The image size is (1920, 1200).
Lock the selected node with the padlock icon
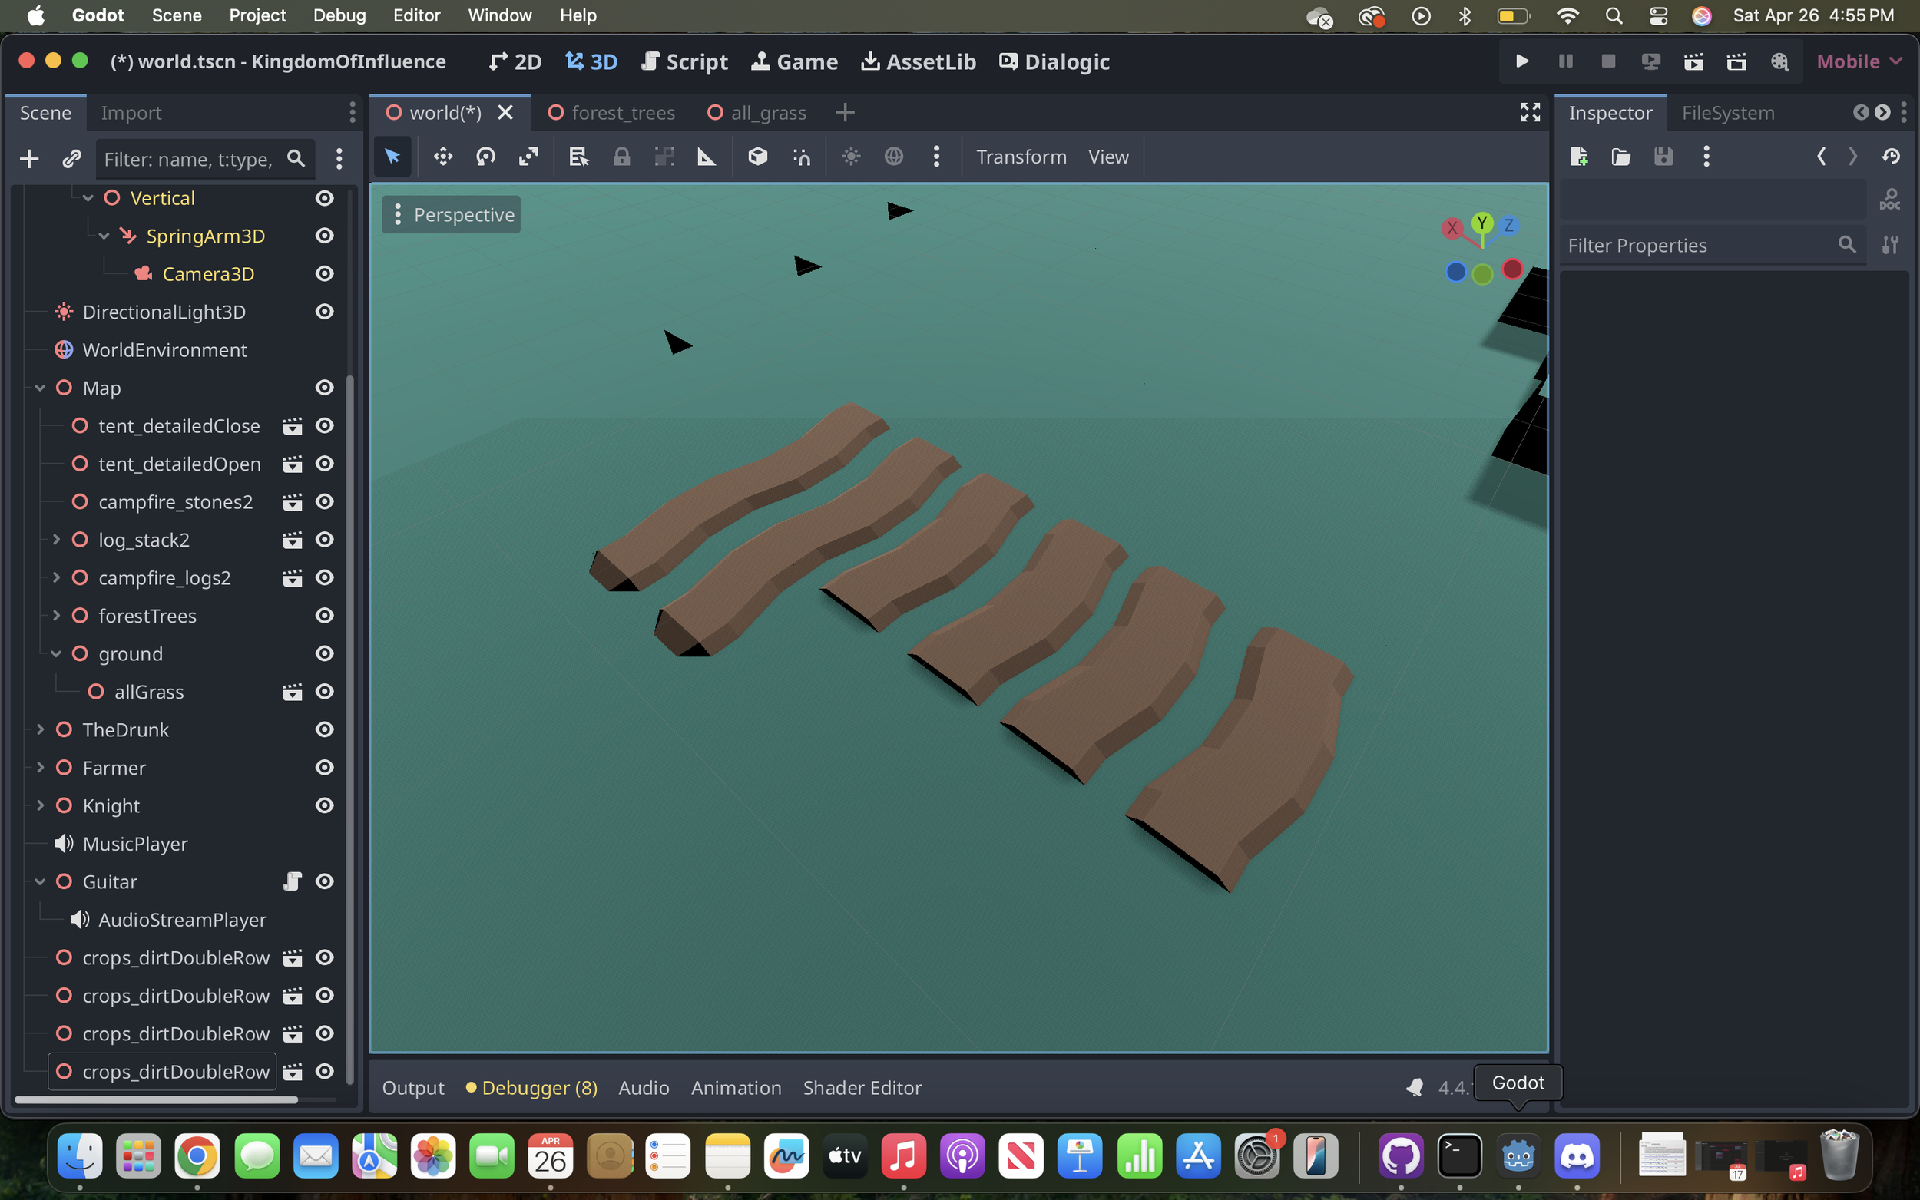622,157
